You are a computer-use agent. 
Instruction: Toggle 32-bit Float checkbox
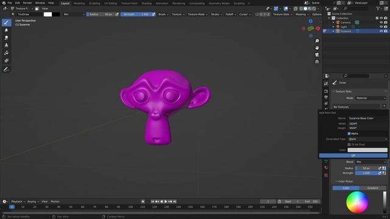pos(349,145)
